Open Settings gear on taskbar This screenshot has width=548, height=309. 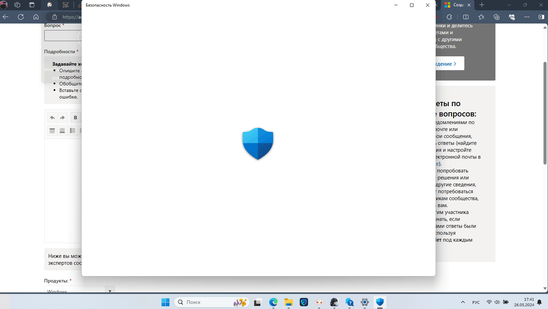coord(365,302)
